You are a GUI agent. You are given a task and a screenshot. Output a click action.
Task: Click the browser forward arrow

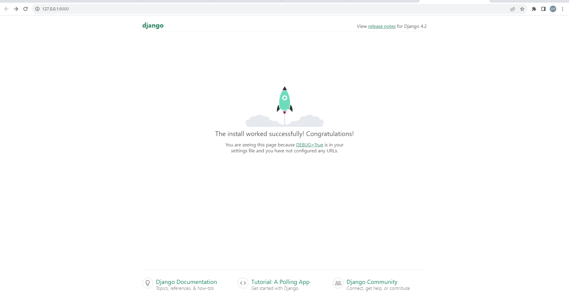16,9
